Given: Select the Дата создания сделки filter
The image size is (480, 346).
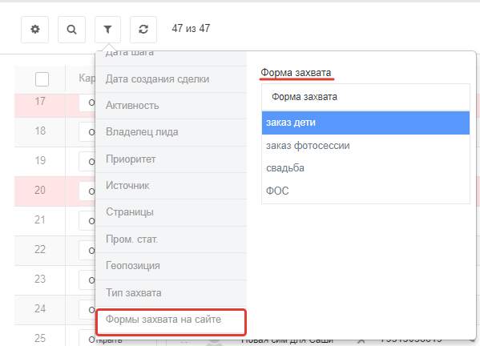Looking at the screenshot, I should 171,79.
